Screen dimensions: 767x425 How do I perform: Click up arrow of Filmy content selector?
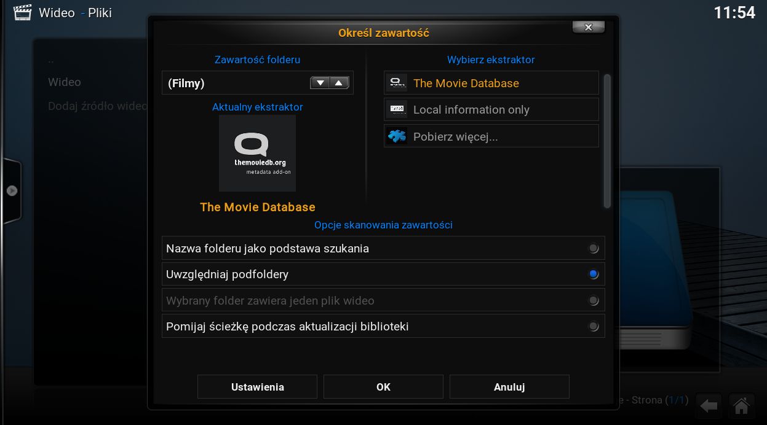(x=340, y=83)
